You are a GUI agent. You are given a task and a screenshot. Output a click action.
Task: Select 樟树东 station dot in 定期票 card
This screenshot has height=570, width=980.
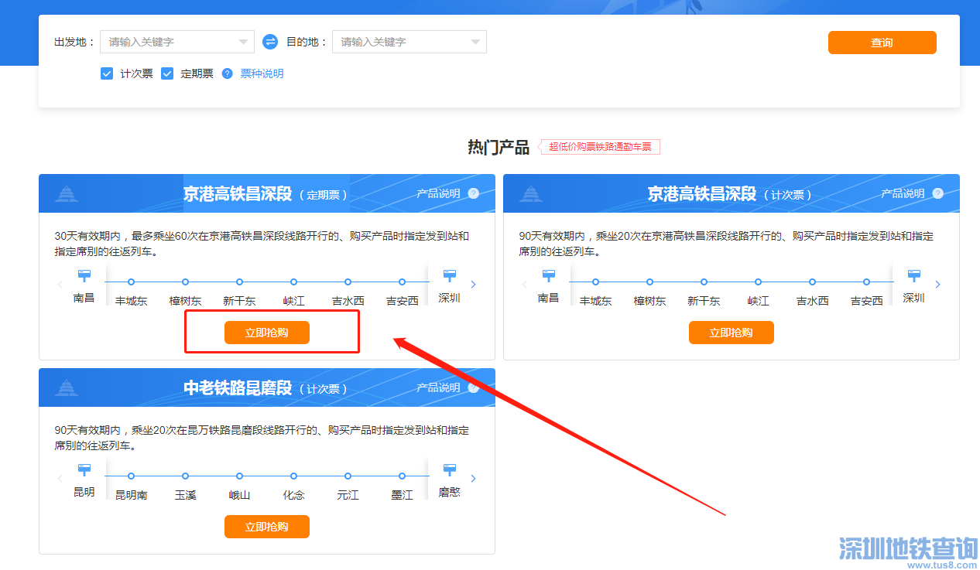pos(186,282)
